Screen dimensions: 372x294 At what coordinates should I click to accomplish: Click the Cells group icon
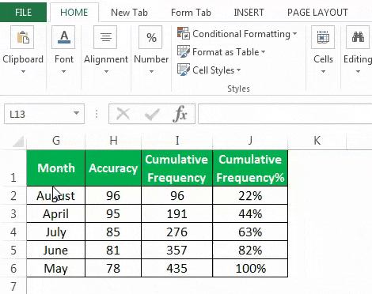pyautogui.click(x=323, y=37)
